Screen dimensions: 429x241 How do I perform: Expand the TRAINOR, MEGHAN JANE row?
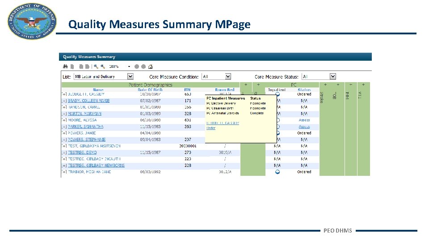click(64, 172)
